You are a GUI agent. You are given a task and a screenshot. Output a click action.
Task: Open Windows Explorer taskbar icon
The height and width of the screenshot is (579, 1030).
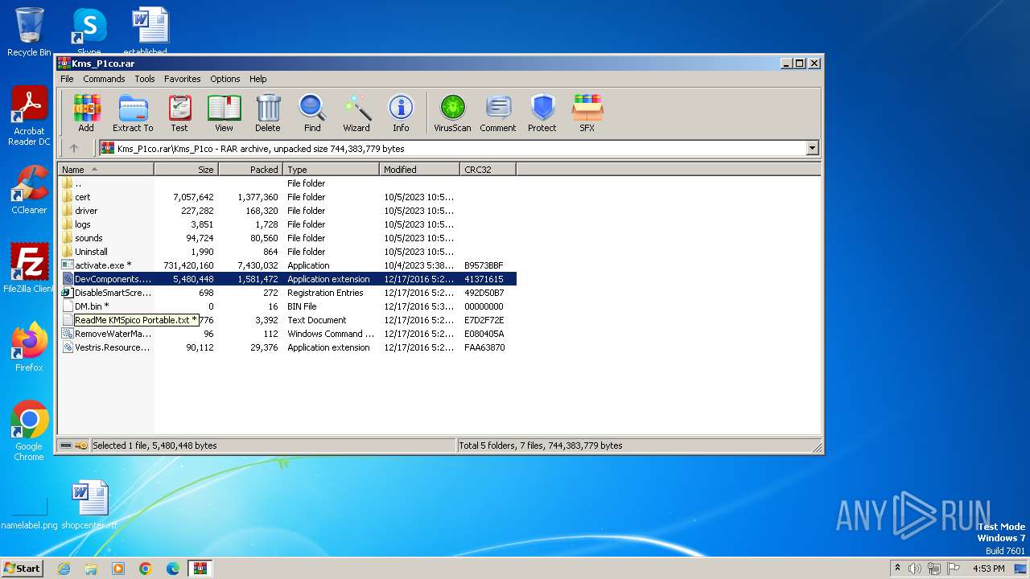pos(91,569)
